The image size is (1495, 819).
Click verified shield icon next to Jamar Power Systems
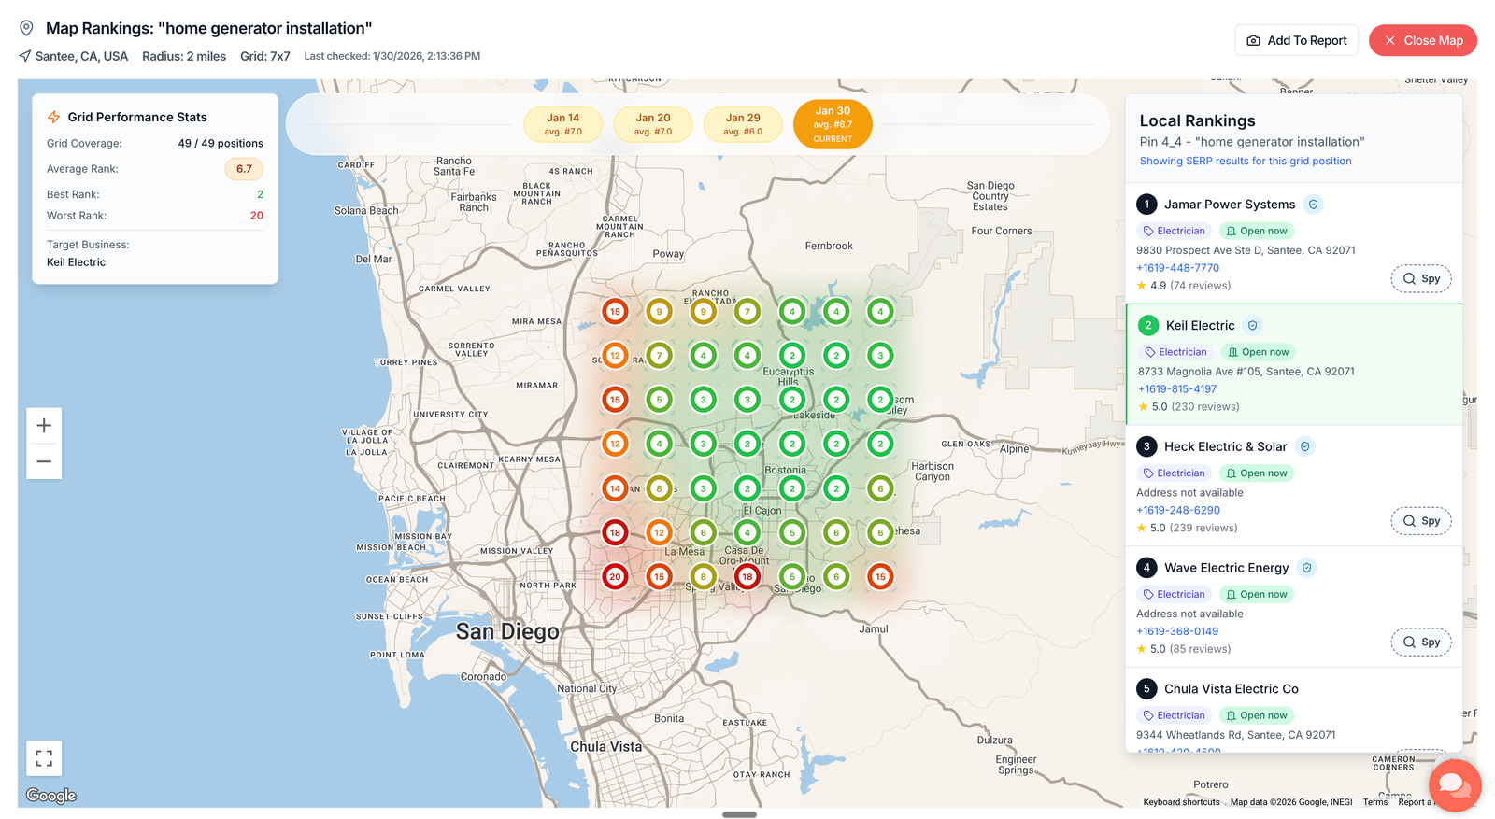[x=1313, y=205]
